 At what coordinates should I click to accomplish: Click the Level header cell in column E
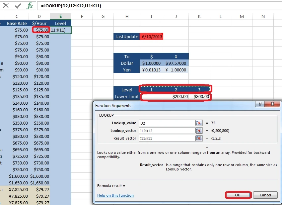coord(60,23)
